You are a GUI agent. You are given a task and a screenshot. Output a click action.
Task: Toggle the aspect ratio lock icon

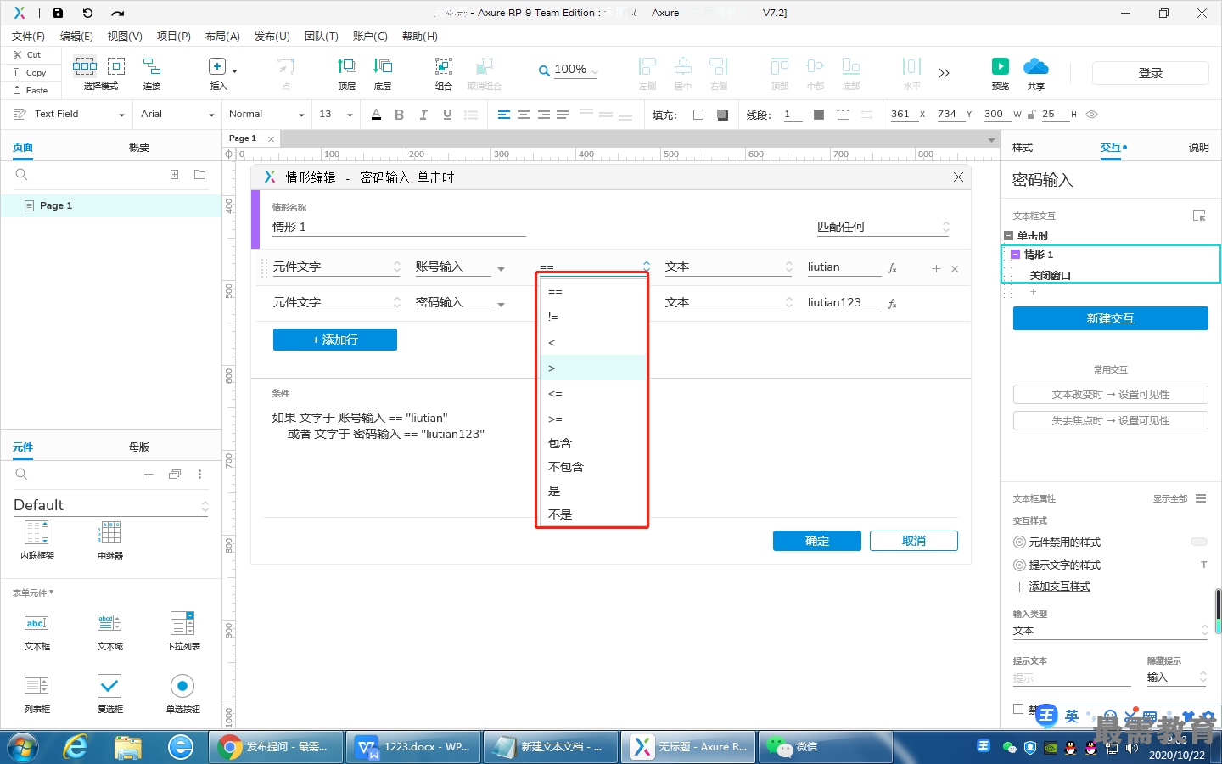tap(1031, 115)
